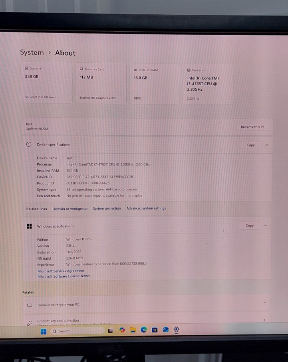
Task: Click the Device specifications info icon
Action: click(29, 144)
